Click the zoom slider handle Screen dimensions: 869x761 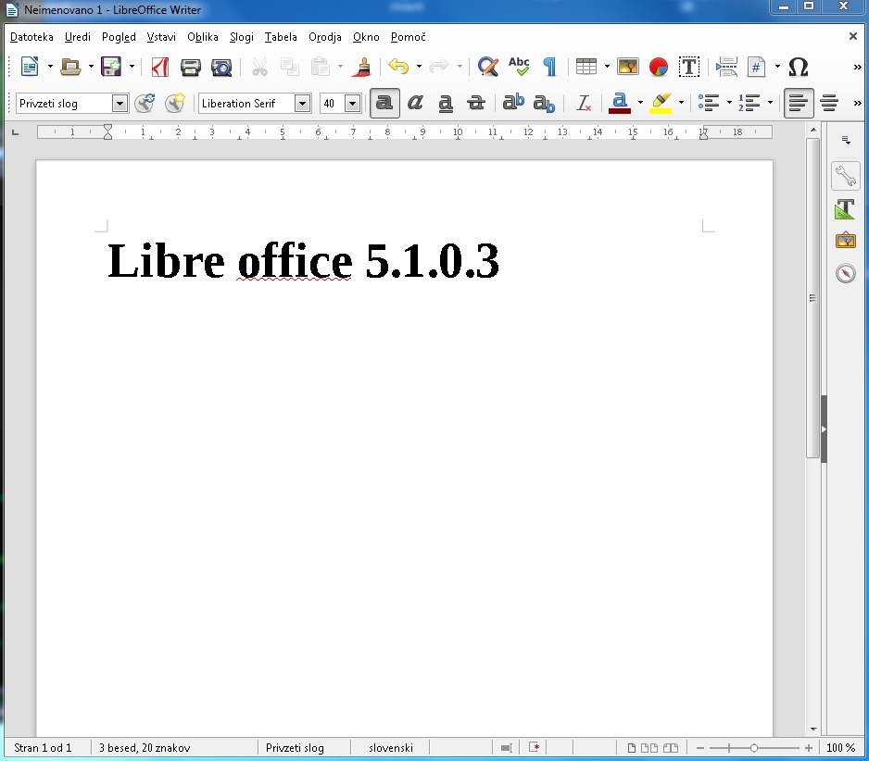[754, 748]
